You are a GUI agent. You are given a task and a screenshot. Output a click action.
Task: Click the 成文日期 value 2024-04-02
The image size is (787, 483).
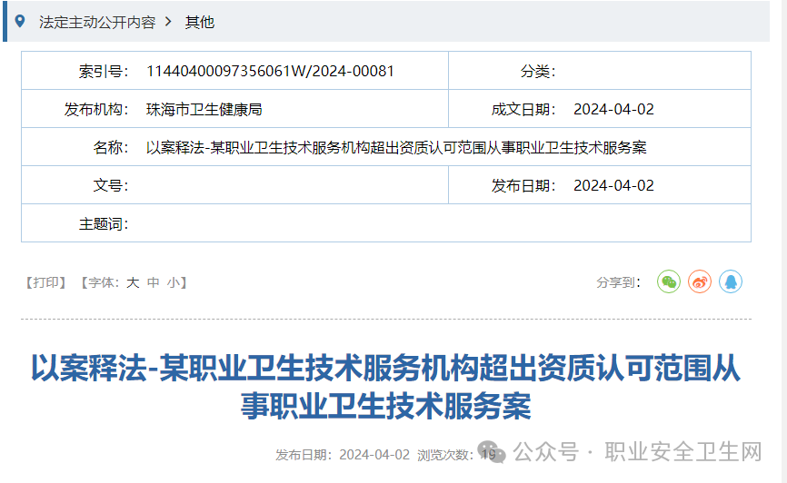pyautogui.click(x=613, y=109)
